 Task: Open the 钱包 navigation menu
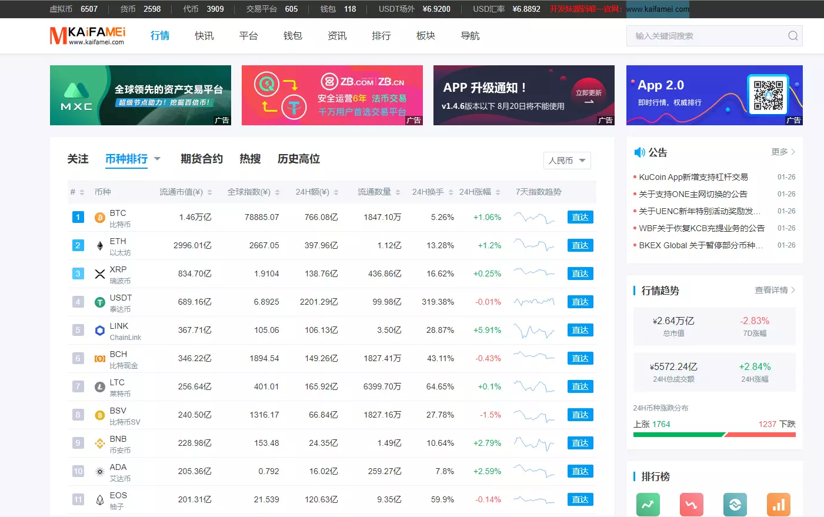click(292, 36)
